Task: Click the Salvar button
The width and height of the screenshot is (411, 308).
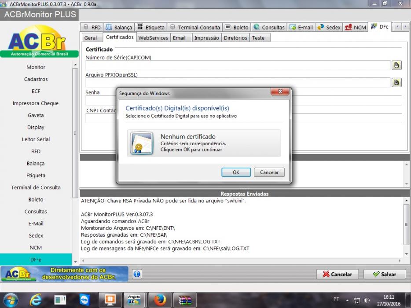Action: tap(385, 274)
